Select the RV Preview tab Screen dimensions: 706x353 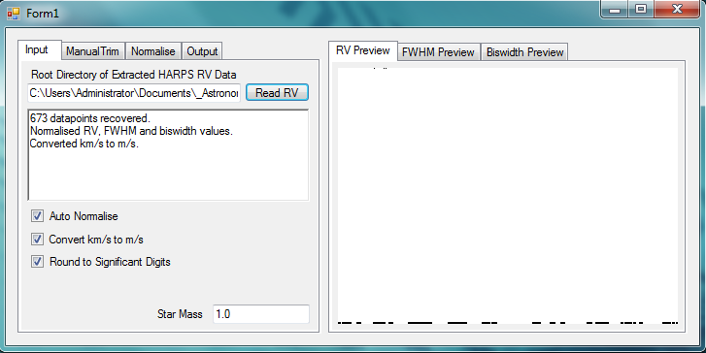[363, 50]
